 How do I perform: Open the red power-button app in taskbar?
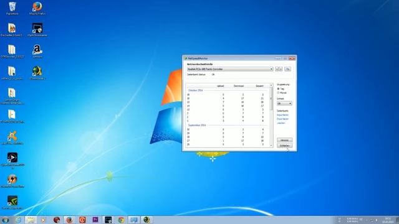pos(82,220)
